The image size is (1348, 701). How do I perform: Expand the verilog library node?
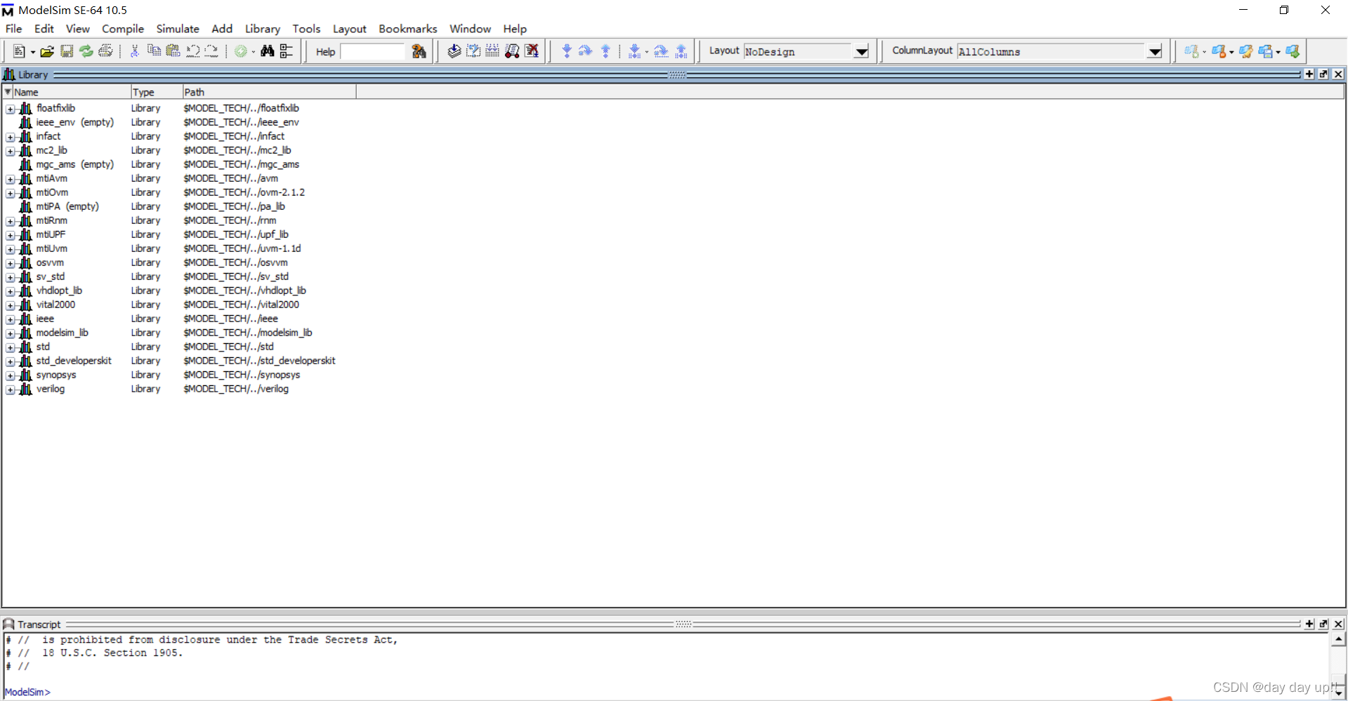11,389
